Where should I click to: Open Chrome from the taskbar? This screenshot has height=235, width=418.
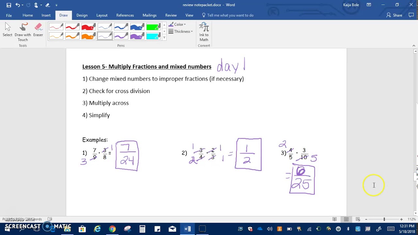click(112, 229)
